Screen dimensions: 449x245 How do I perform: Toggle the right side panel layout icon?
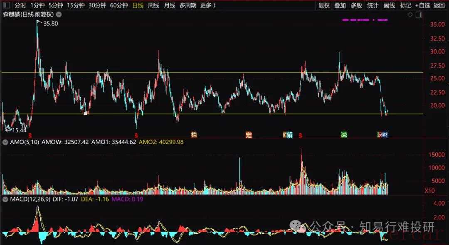[x=419, y=15]
